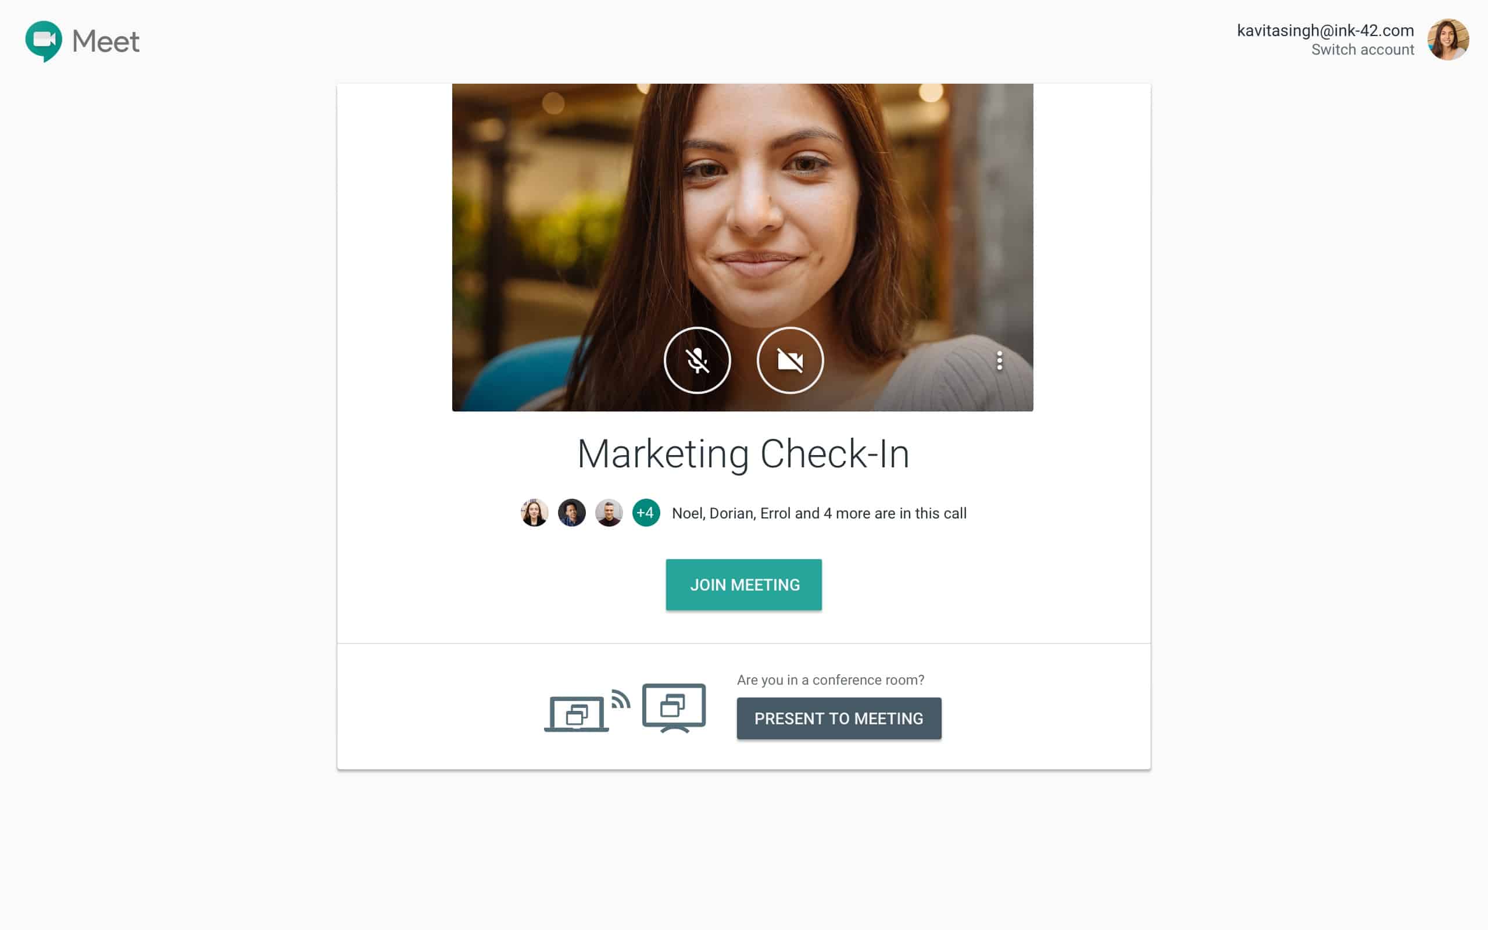
Task: Open the three-dot more options menu
Action: coord(999,360)
